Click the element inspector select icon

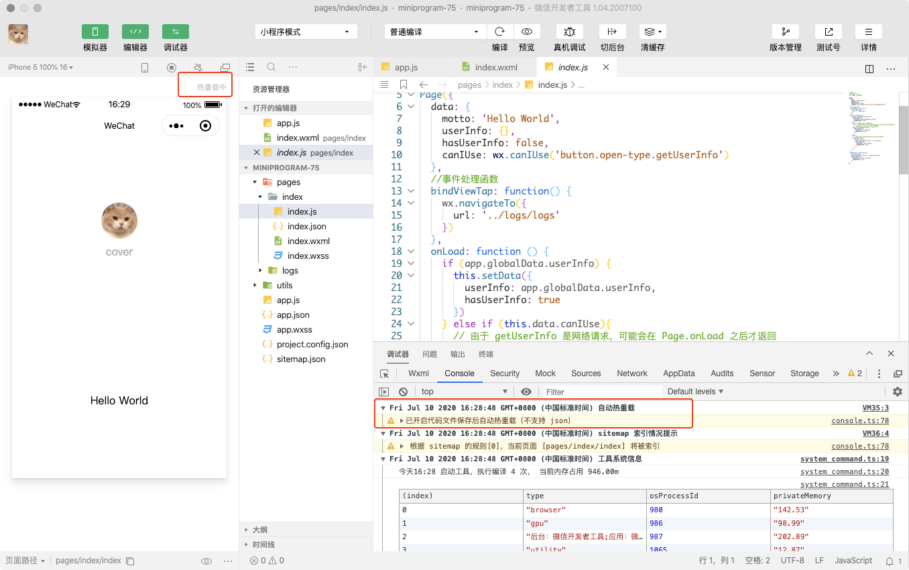385,374
